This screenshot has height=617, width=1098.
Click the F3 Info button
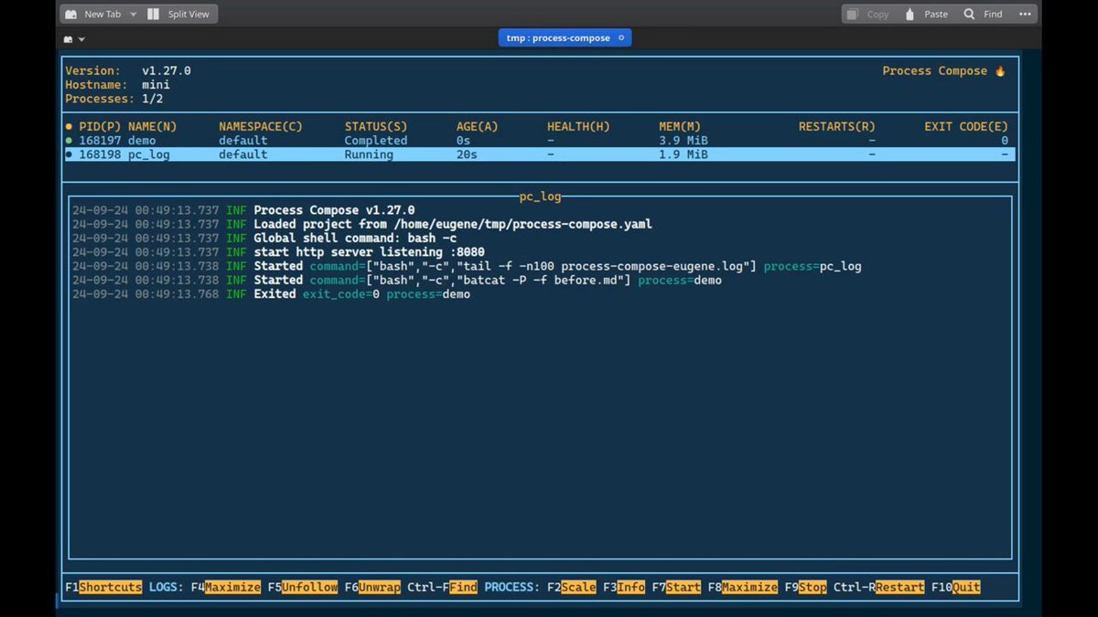624,587
